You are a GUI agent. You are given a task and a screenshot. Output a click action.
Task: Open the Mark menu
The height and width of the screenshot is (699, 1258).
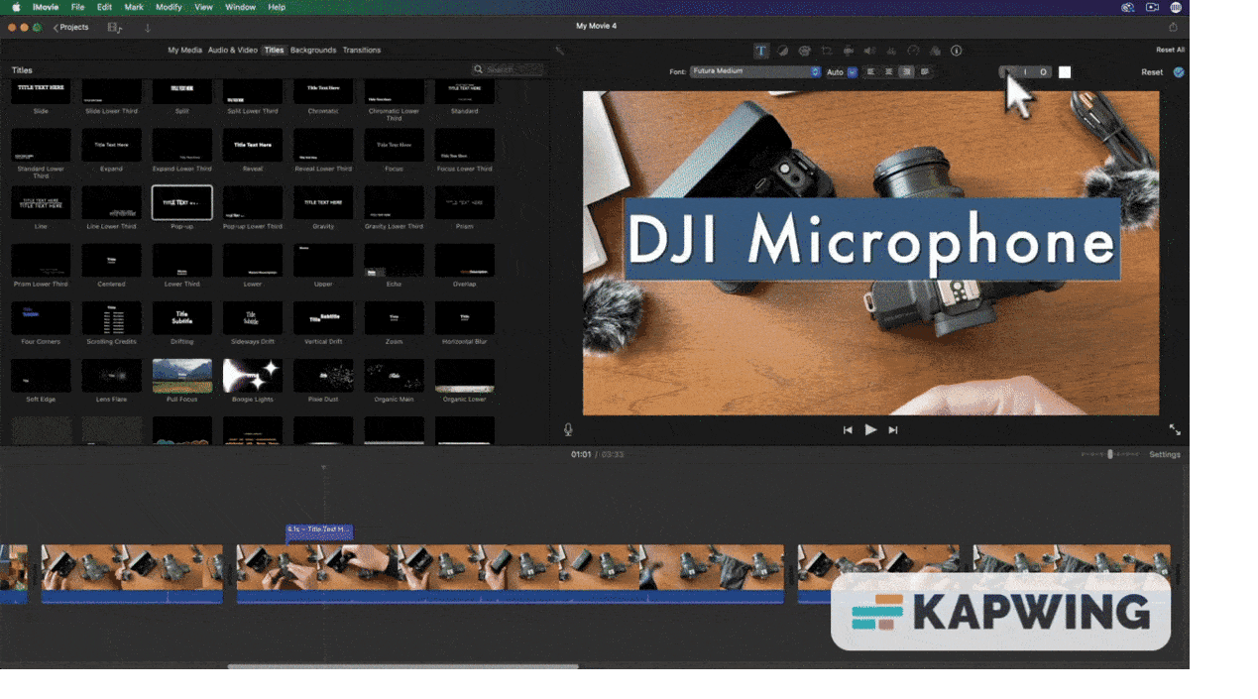(x=134, y=7)
